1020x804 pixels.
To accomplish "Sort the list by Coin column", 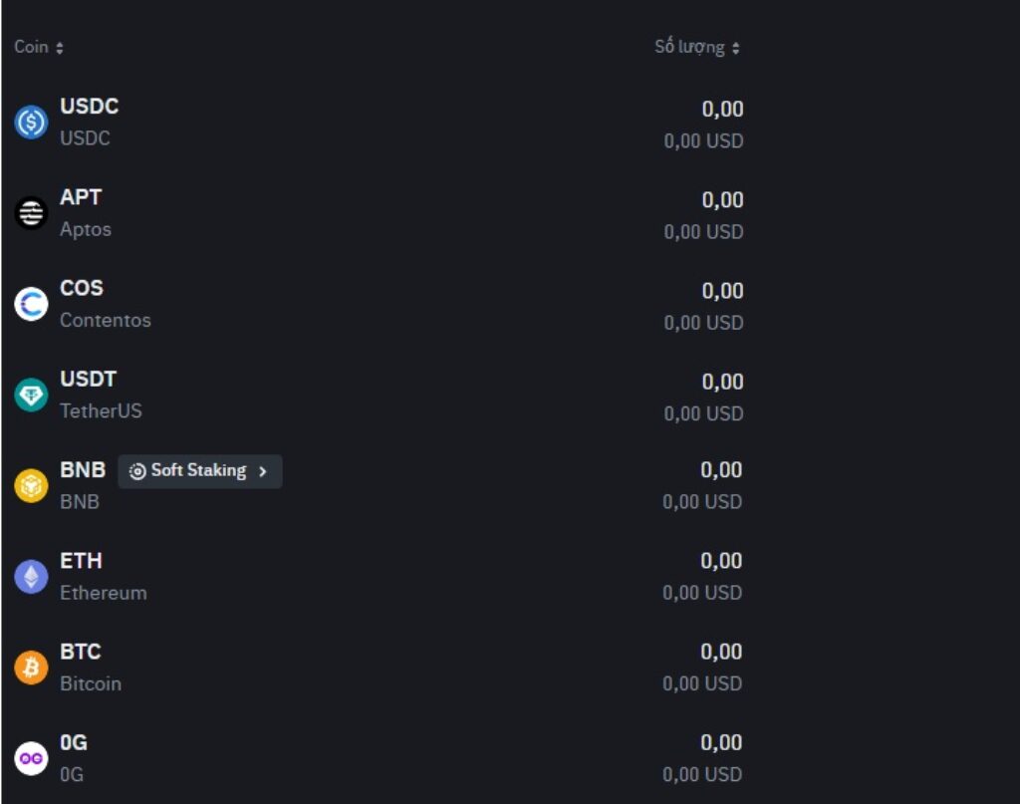I will click(39, 48).
